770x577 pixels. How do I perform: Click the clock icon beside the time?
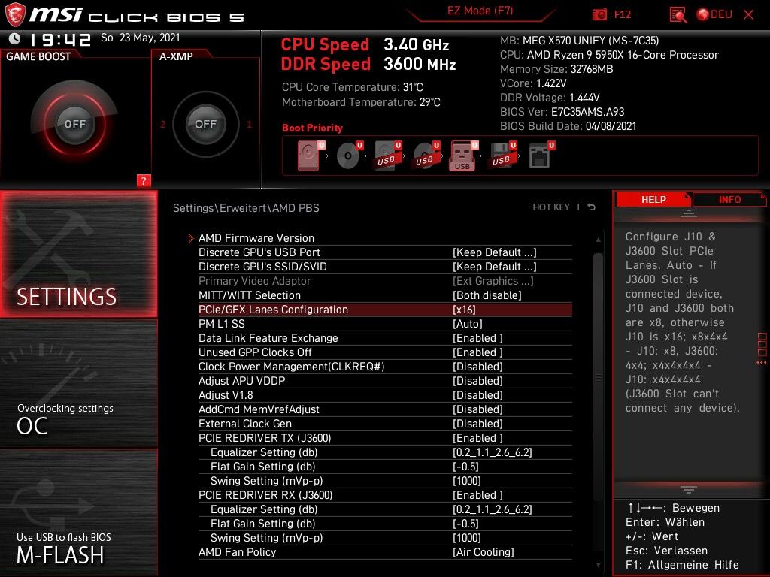tap(14, 38)
